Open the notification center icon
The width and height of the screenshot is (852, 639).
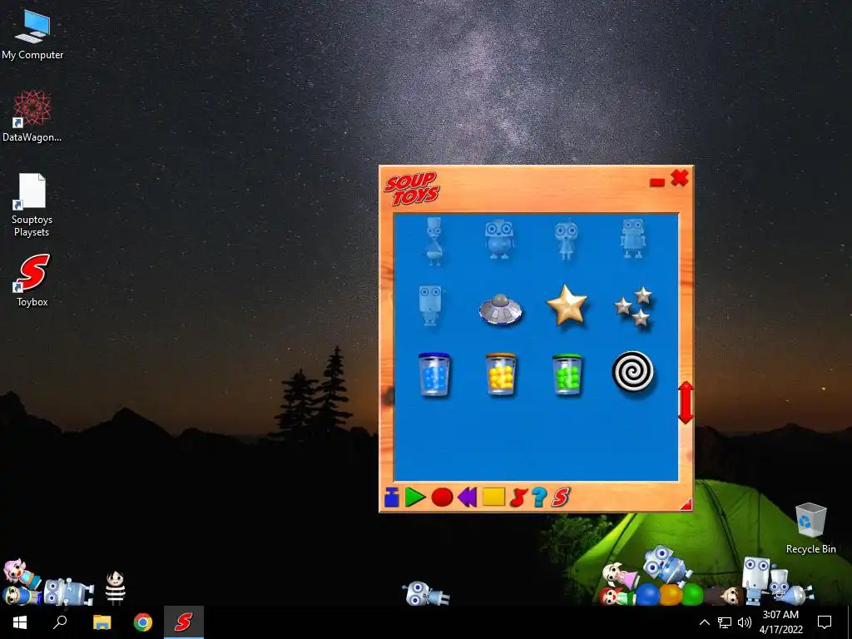(x=825, y=622)
